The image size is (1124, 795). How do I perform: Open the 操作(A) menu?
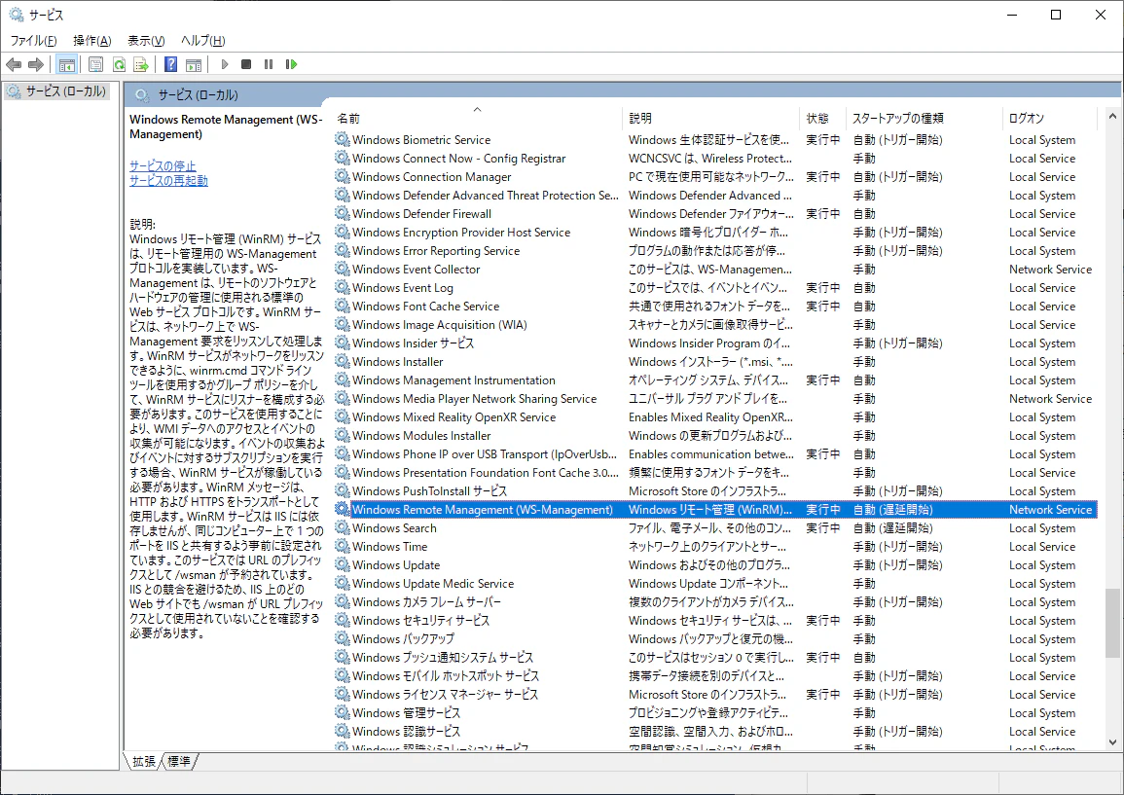(91, 41)
